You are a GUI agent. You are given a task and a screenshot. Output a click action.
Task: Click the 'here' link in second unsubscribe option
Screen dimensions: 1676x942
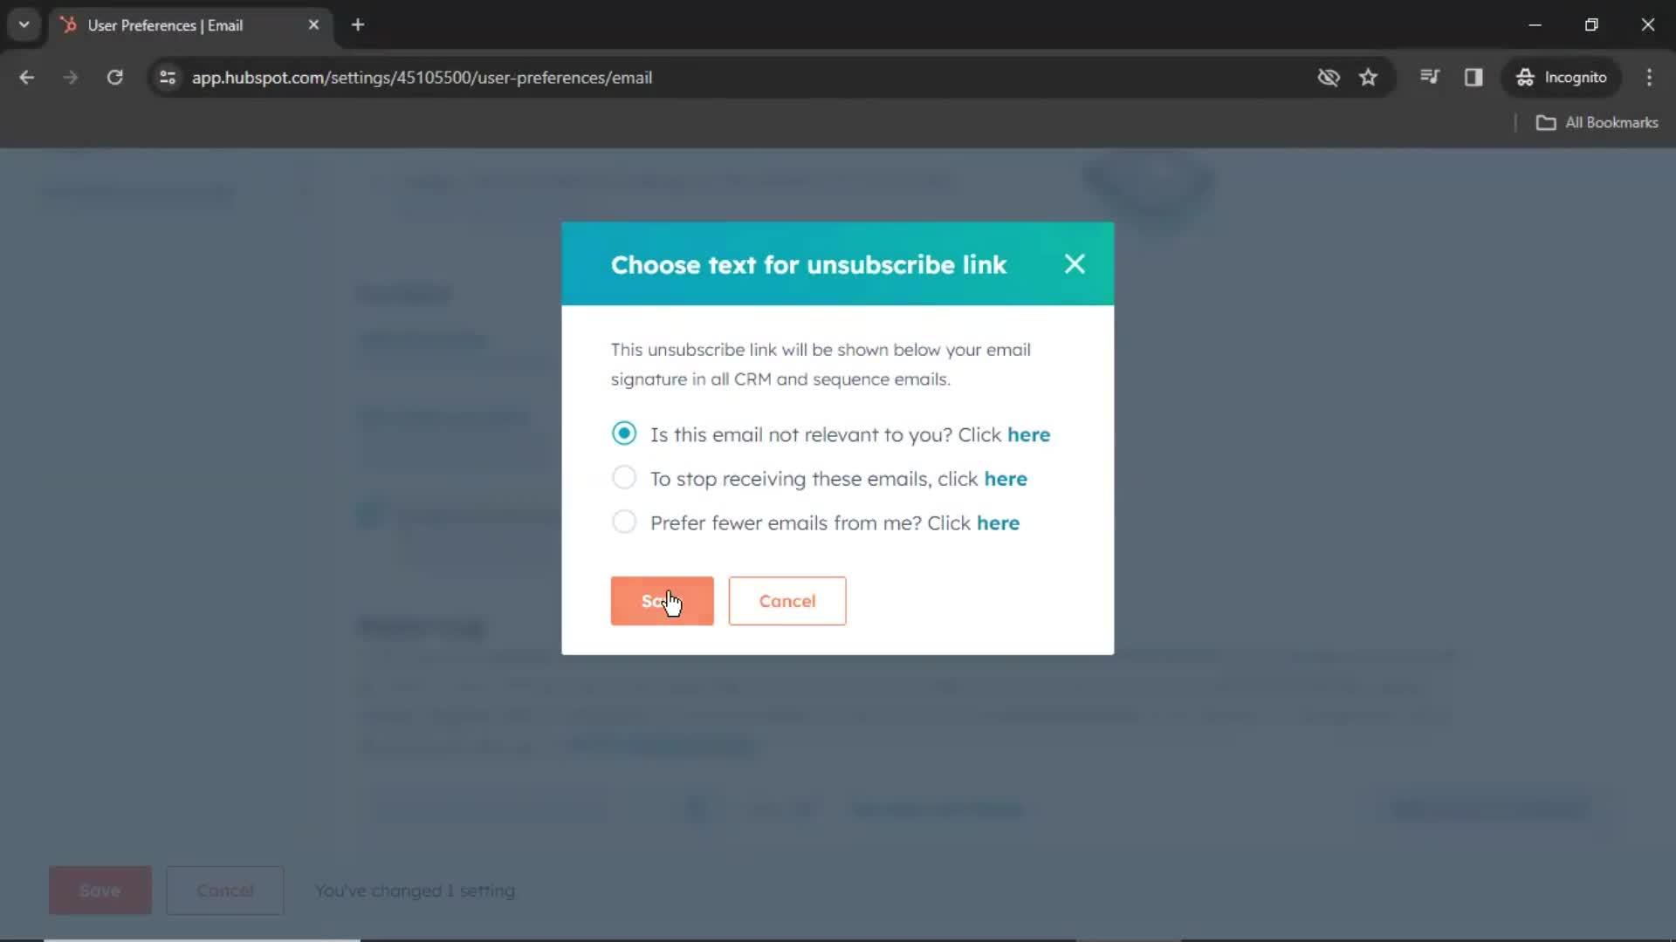[1007, 477]
